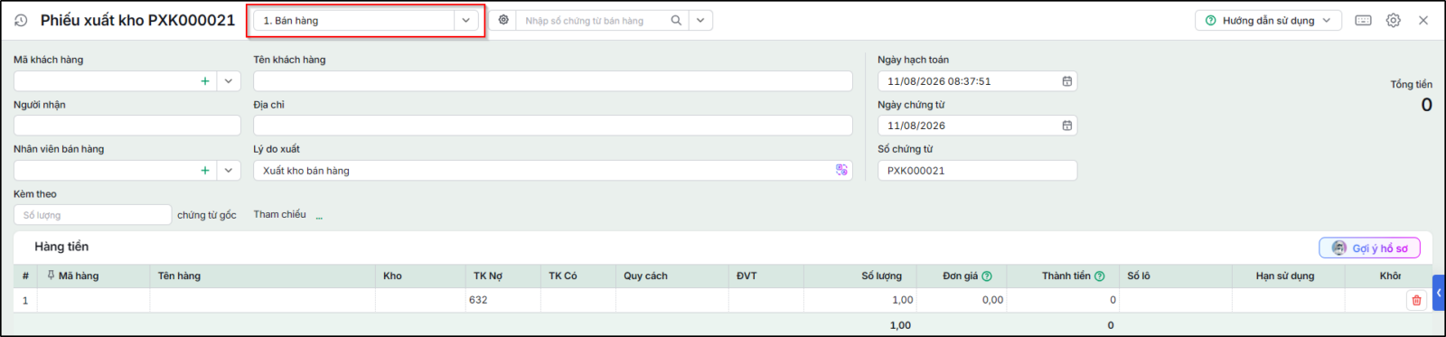Viewport: 1446px width, 337px height.
Task: Open help icon next to Thành tiền
Action: tap(1100, 276)
